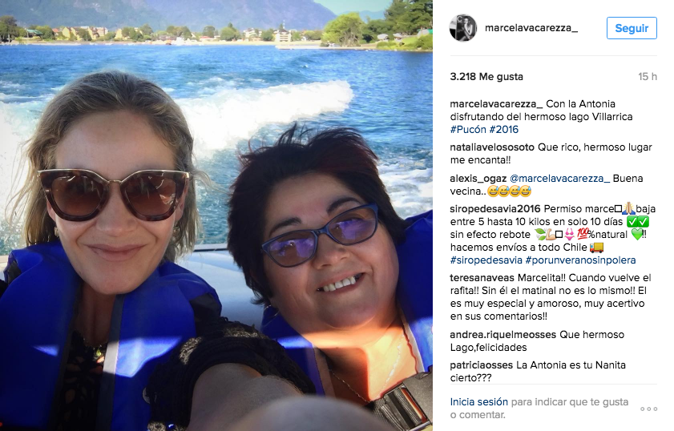This screenshot has height=431, width=674.
Task: Open nataliavelososoto commenter profile
Action: [x=492, y=147]
